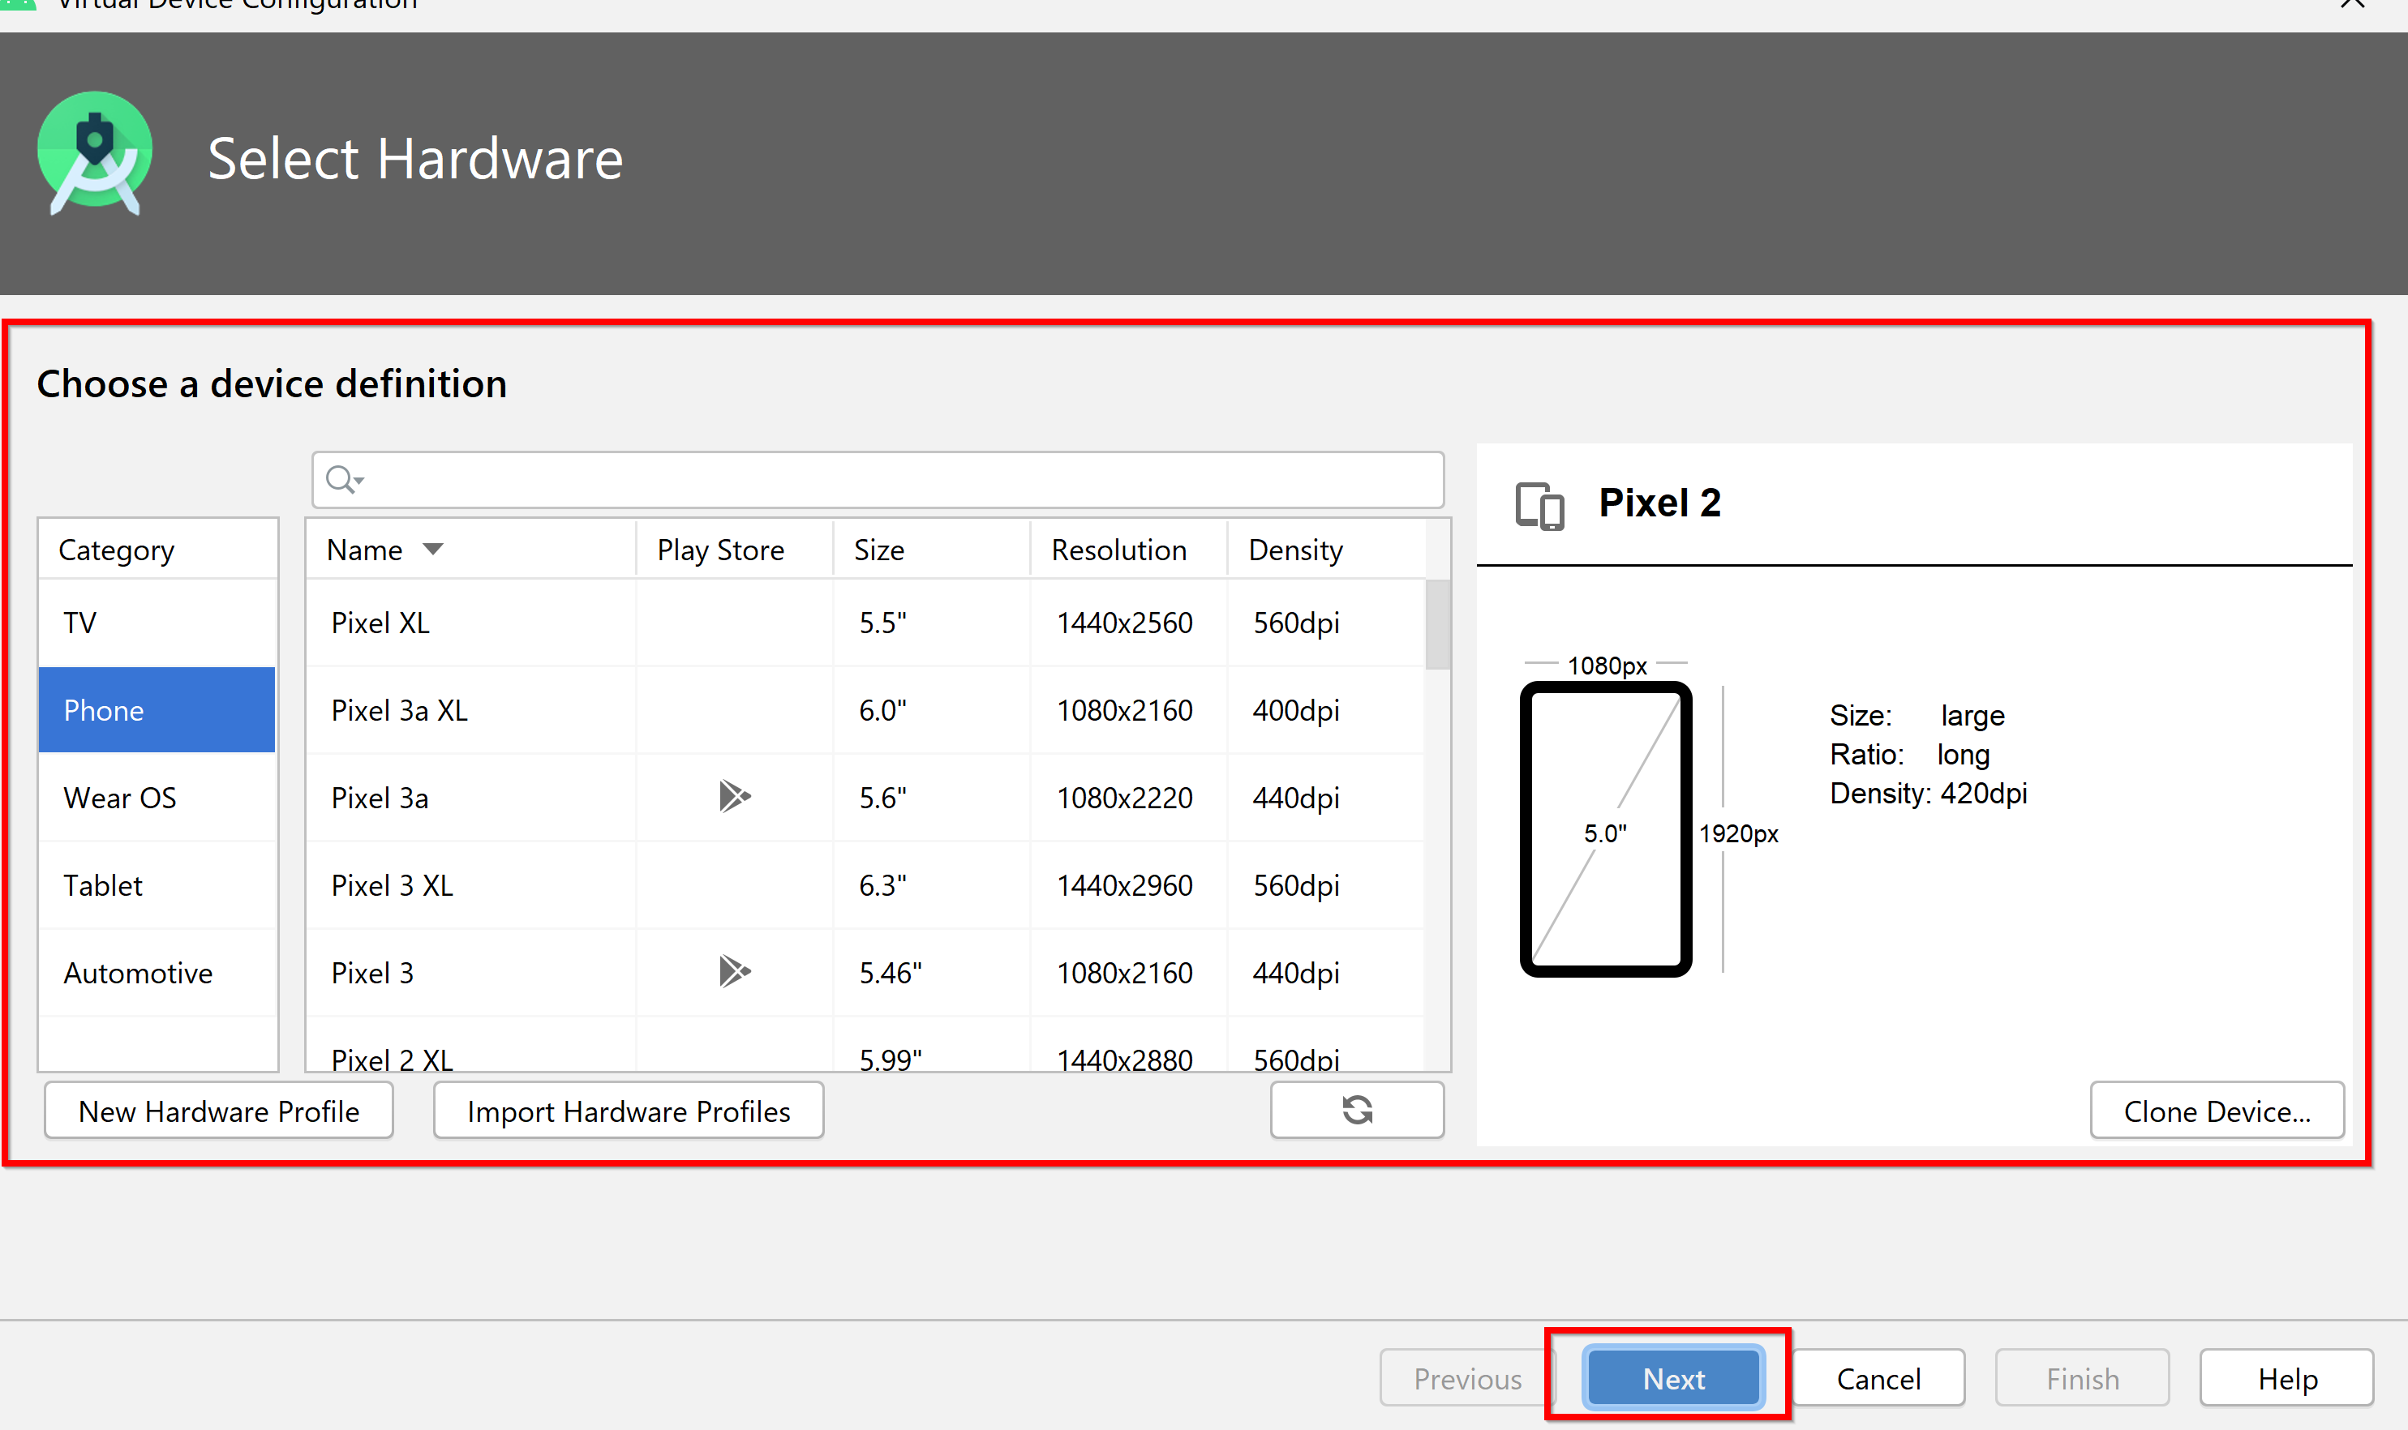Screen dimensions: 2408x1430
Task: Select the TV category
Action: 157,623
